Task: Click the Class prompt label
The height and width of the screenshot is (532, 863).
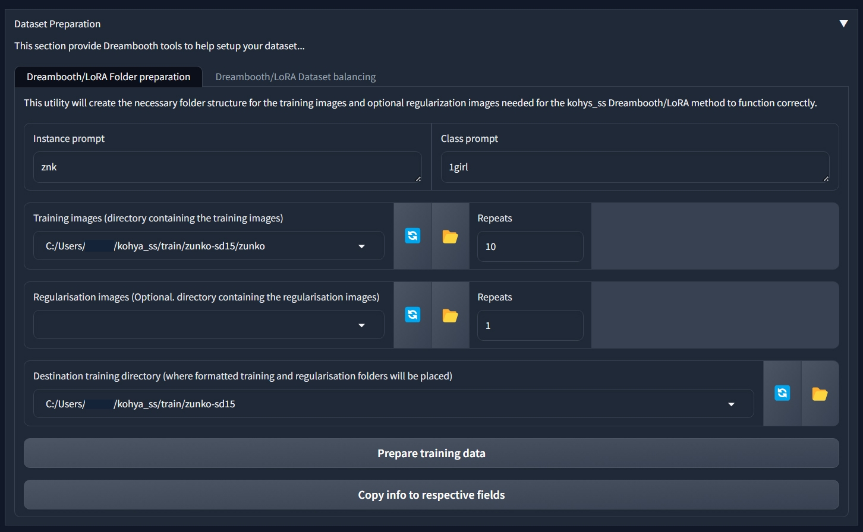Action: pyautogui.click(x=470, y=138)
